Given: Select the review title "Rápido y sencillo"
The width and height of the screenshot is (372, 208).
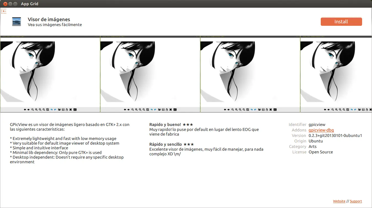Looking at the screenshot, I should (166, 144).
